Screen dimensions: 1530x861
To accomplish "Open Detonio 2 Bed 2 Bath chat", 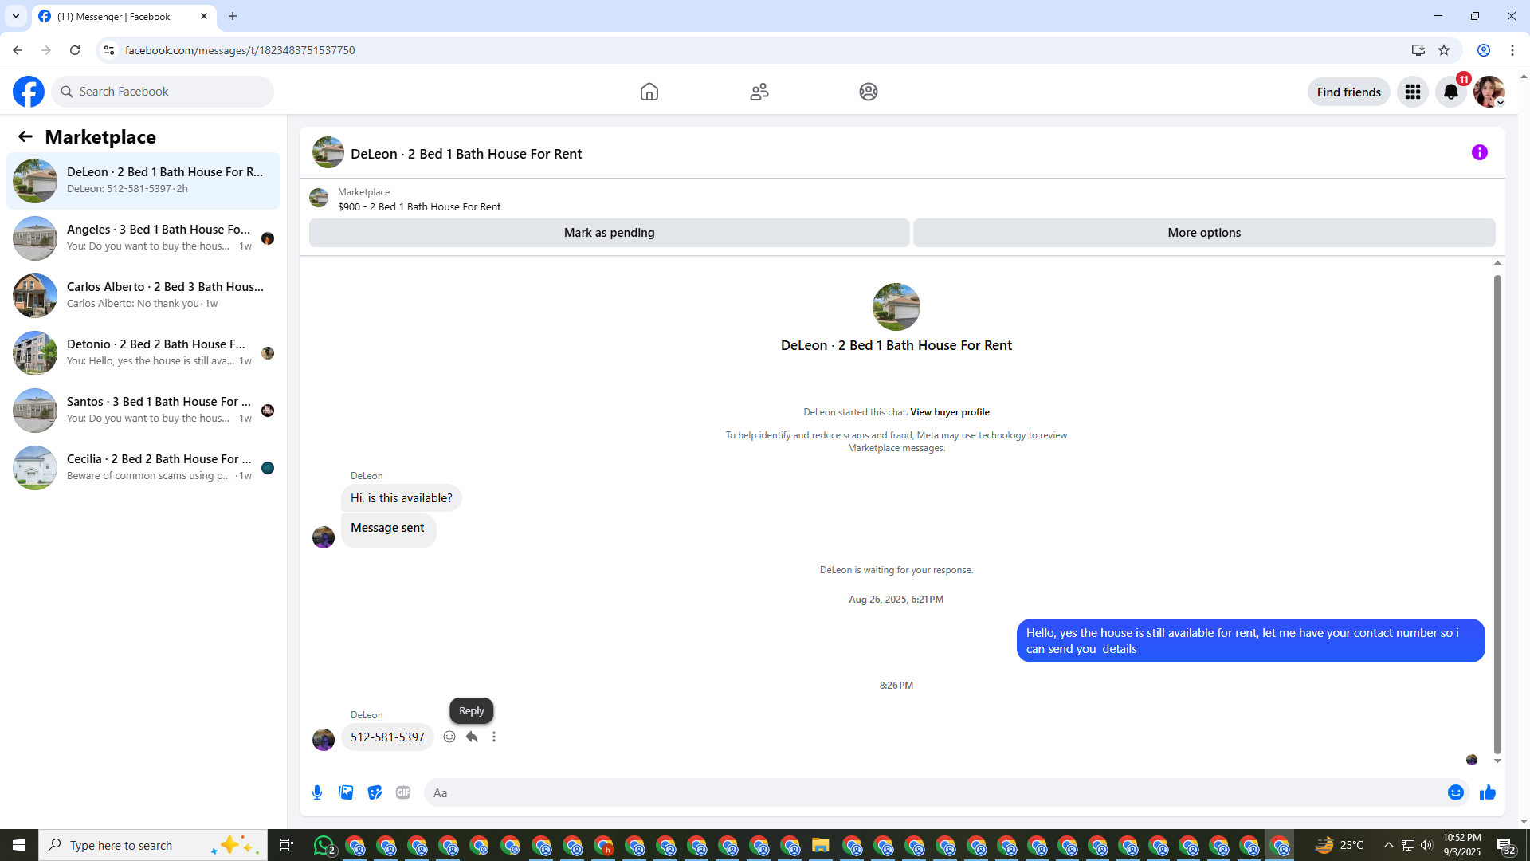I will (x=143, y=353).
